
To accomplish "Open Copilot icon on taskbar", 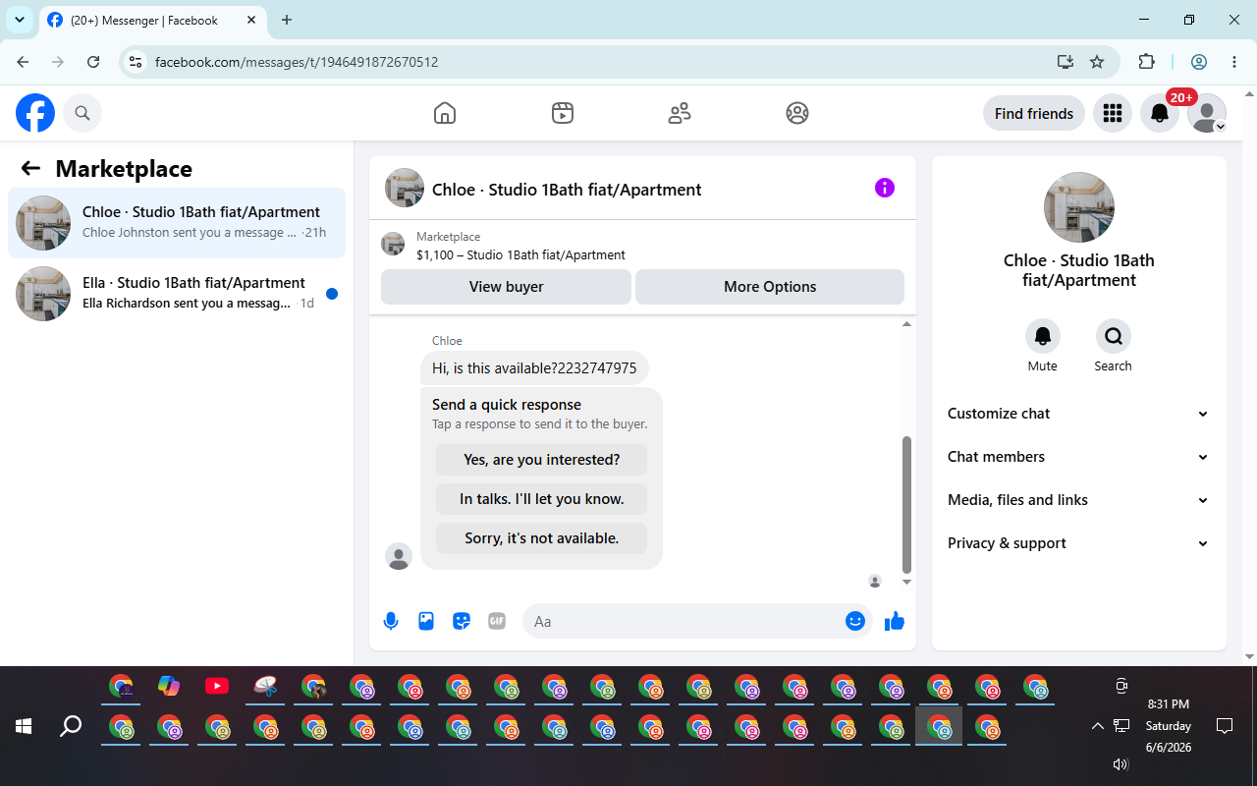I will click(x=169, y=686).
